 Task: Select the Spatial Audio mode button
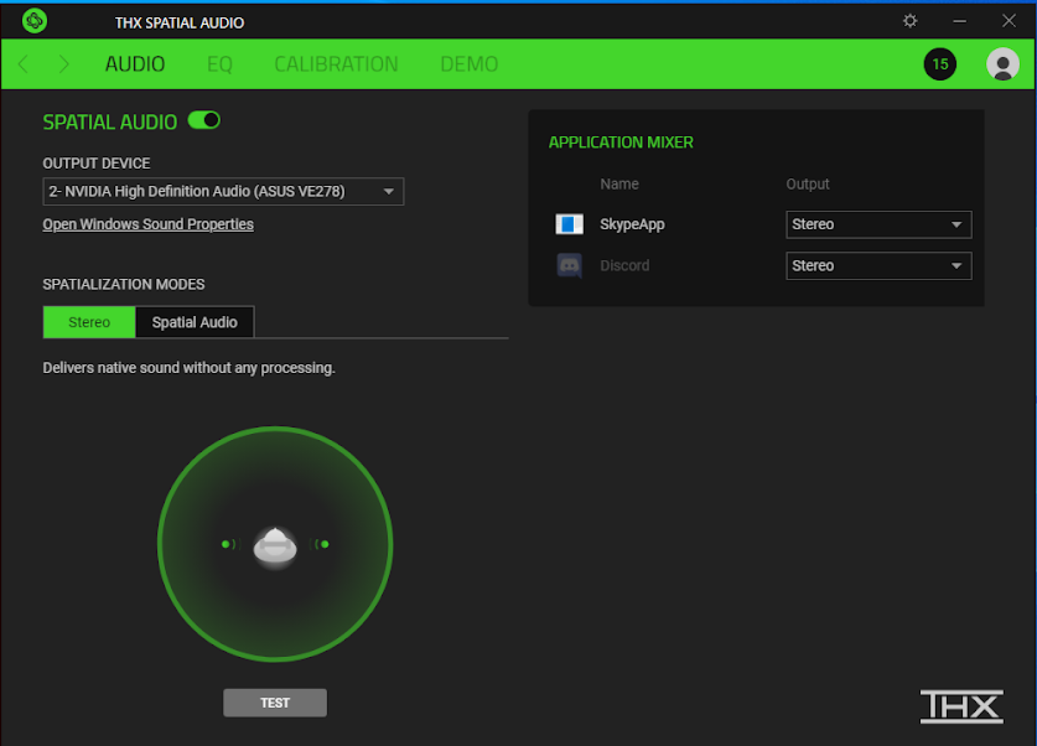(195, 322)
